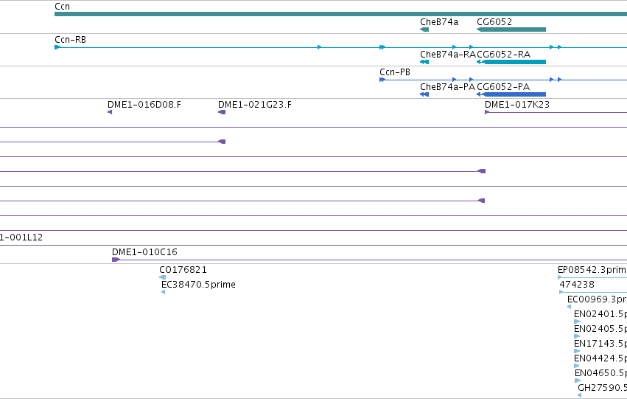Select the Ccn-RB transcript label

[71, 40]
